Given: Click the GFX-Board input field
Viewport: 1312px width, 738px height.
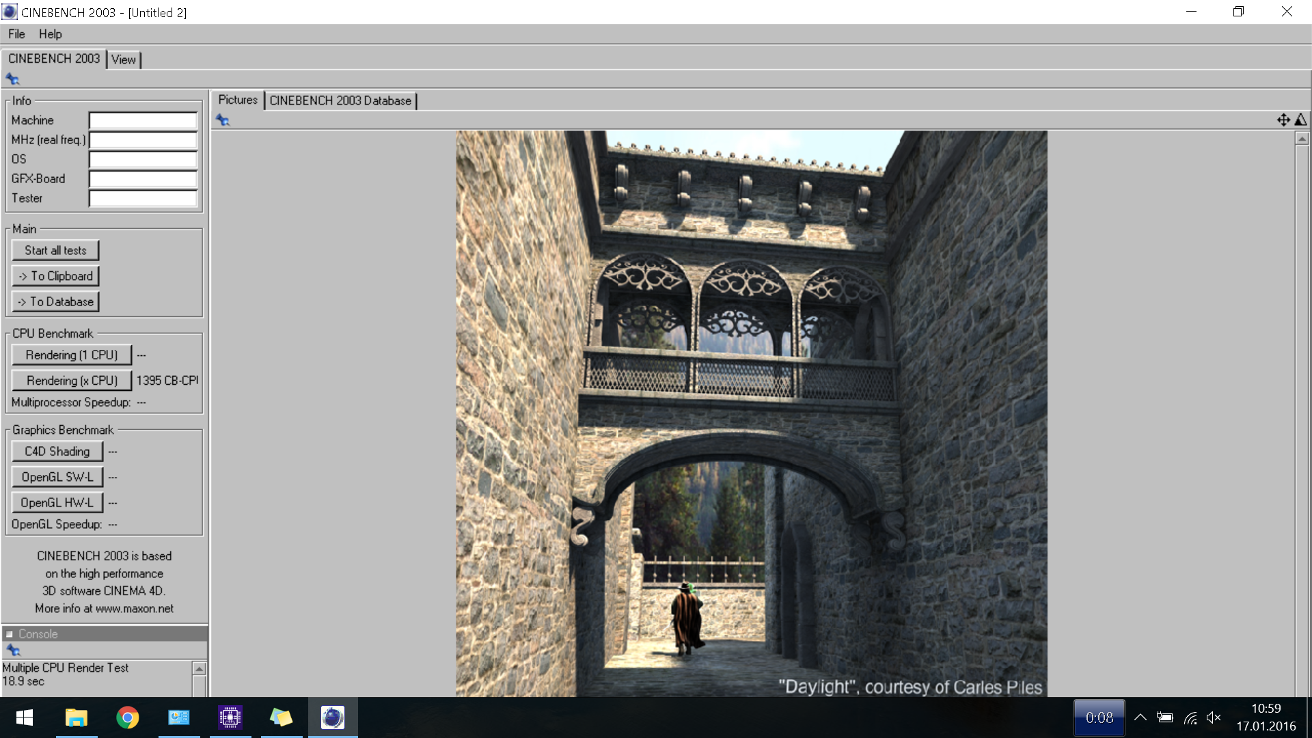Looking at the screenshot, I should point(143,179).
